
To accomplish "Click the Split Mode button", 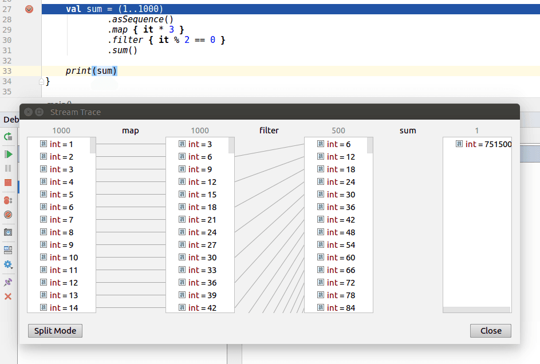I will (56, 331).
